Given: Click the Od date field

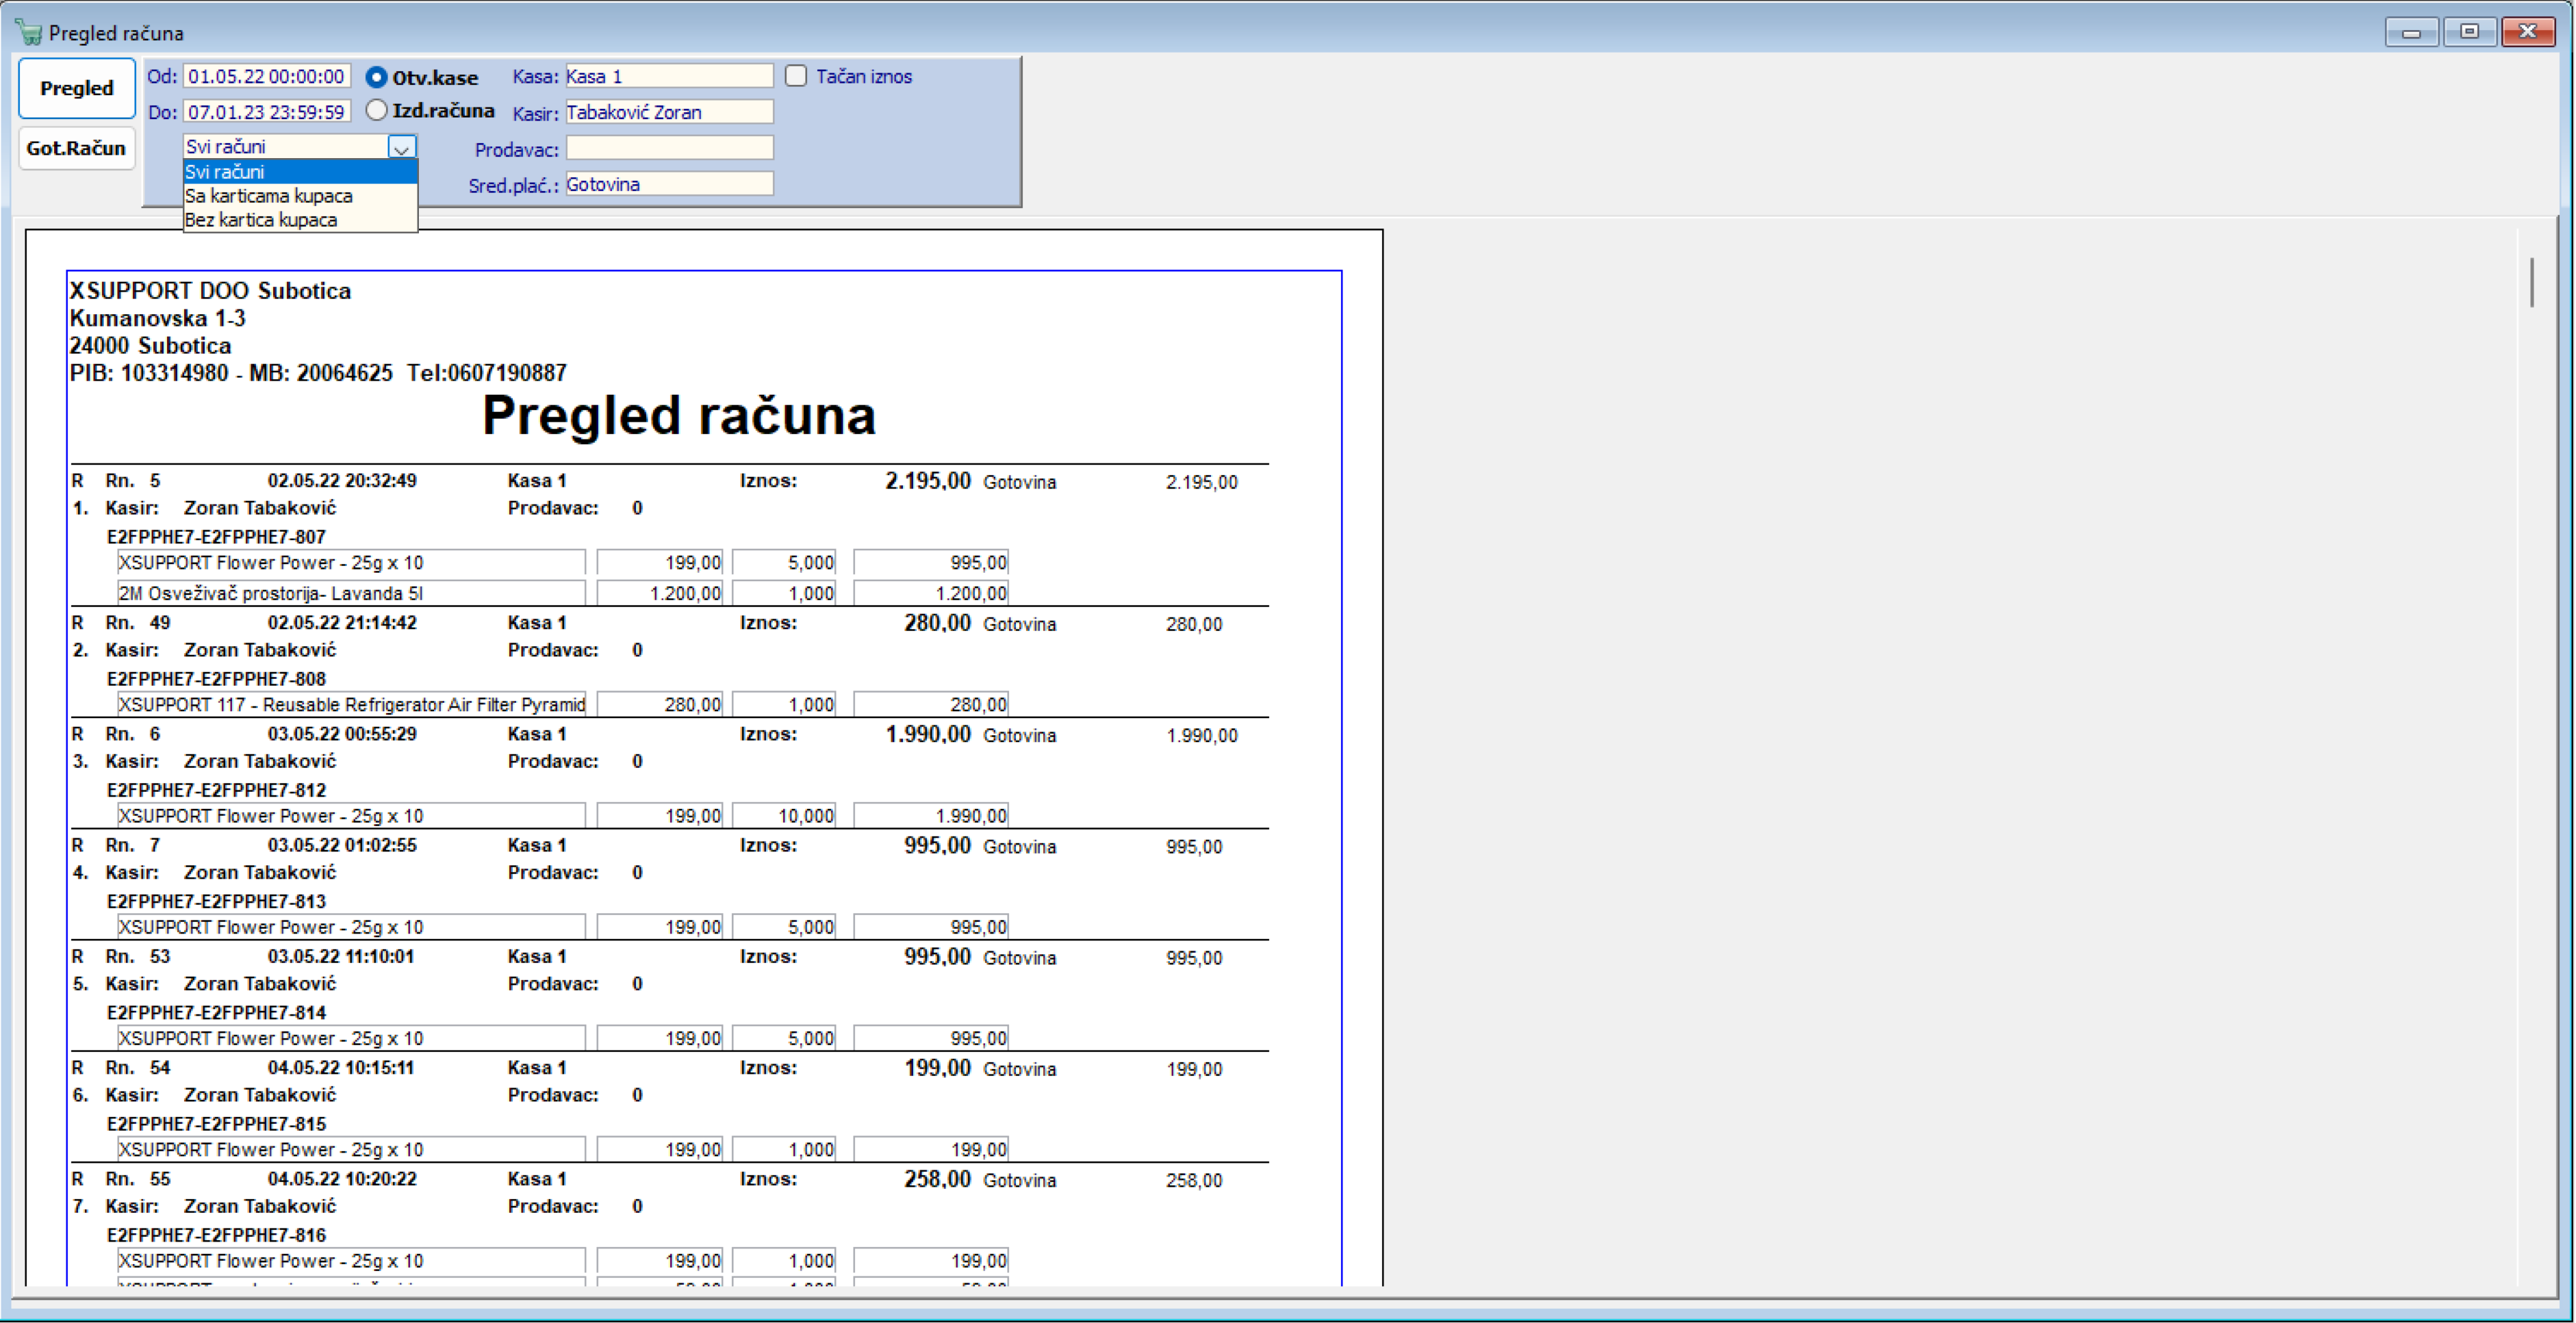Looking at the screenshot, I should (267, 76).
